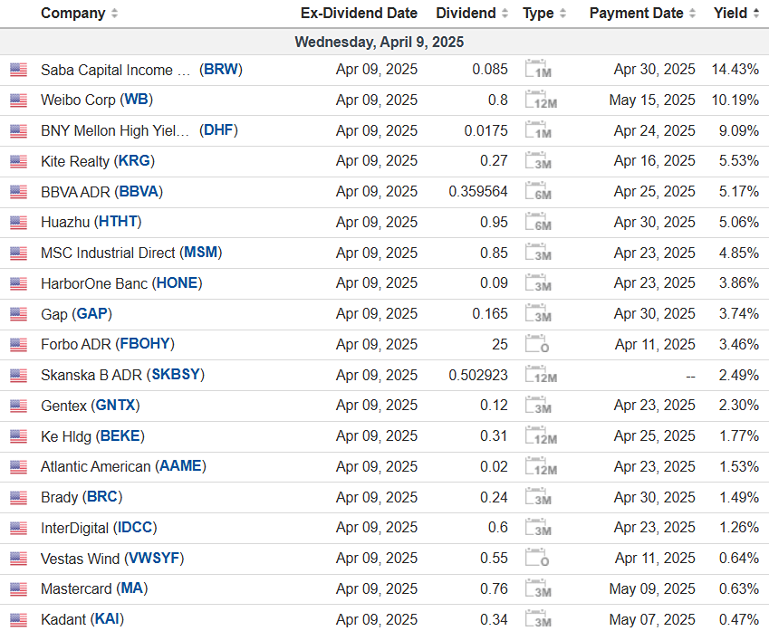Open the HTHT ticker link
The height and width of the screenshot is (631, 769).
pos(118,222)
